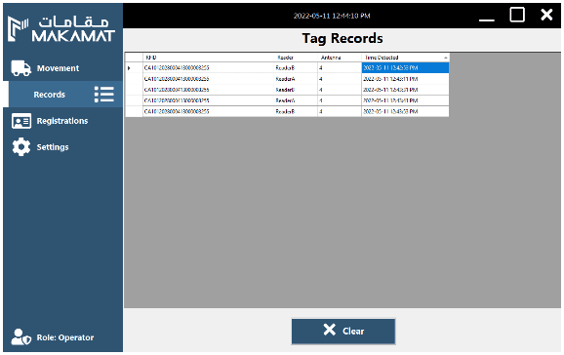Toggle the Time Detected sort arrow
The image size is (564, 355).
(445, 58)
